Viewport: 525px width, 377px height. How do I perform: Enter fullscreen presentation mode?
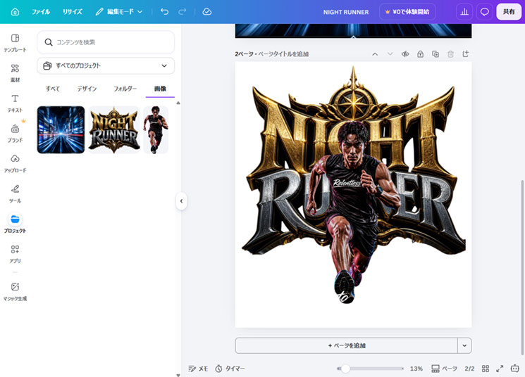[x=500, y=369]
